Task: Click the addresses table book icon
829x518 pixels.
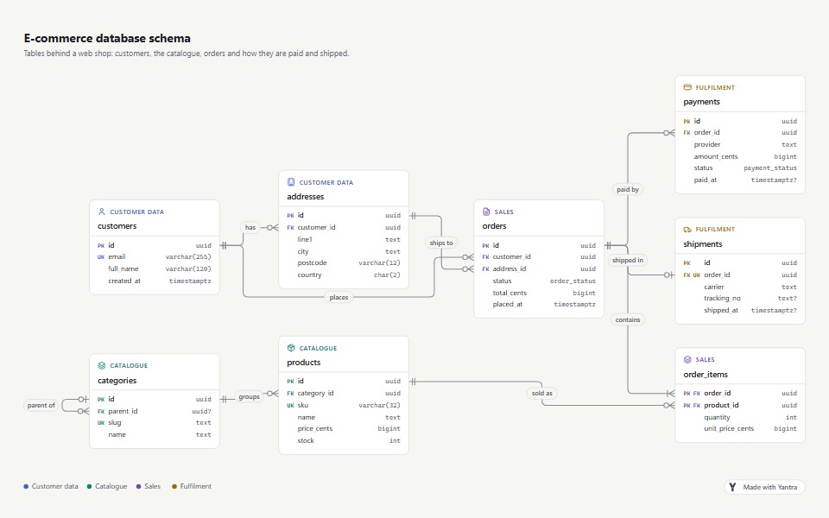Action: [x=291, y=182]
